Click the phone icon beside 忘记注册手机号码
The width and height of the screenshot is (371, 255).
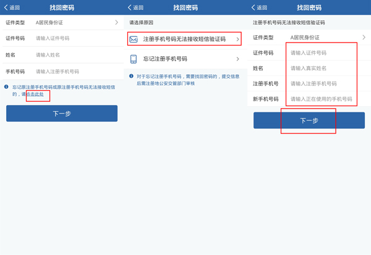pos(133,59)
